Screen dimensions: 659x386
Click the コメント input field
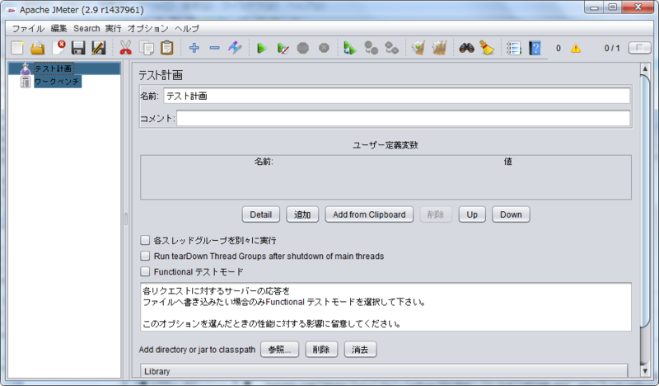point(403,118)
